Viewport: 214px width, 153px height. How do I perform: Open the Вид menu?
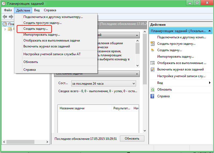pos(37,10)
